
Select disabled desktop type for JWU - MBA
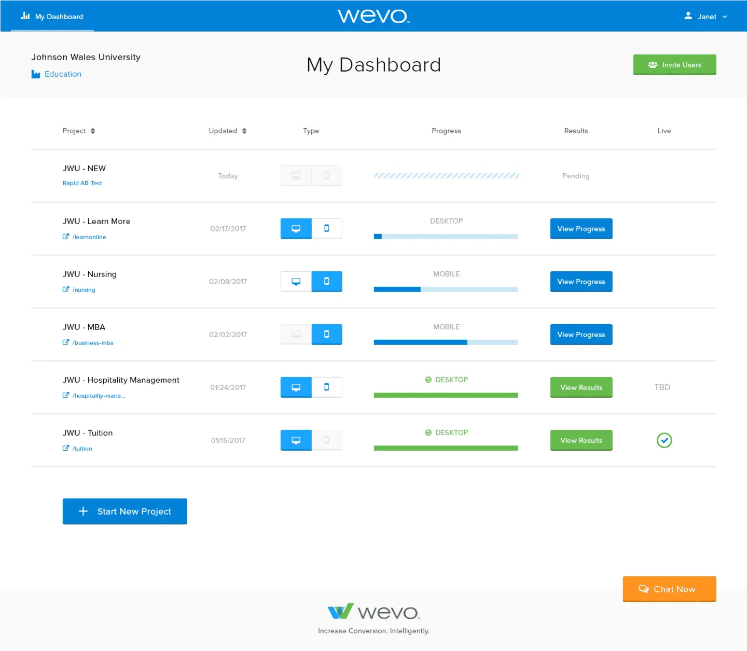pyautogui.click(x=296, y=335)
